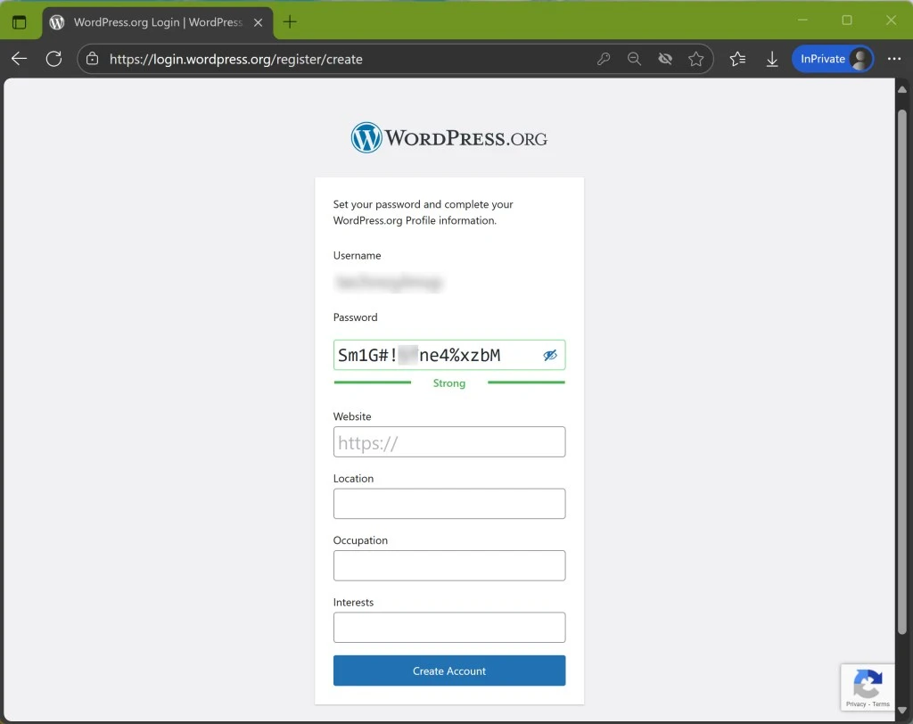
Task: Open the downloads icon
Action: tap(772, 59)
